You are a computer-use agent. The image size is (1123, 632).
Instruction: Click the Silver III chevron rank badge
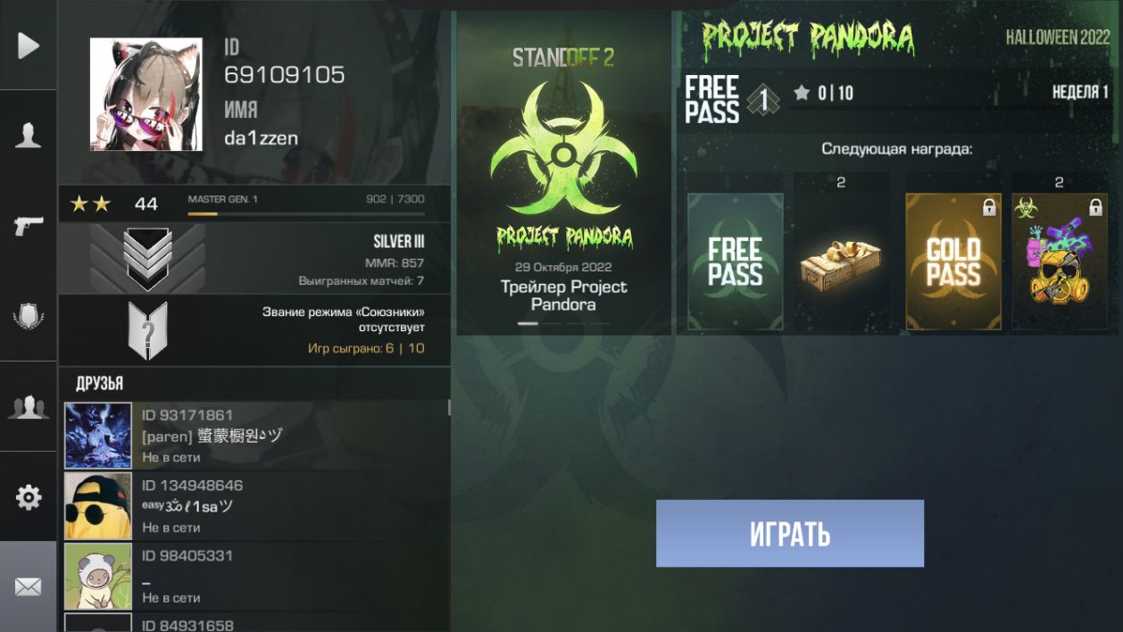click(147, 258)
